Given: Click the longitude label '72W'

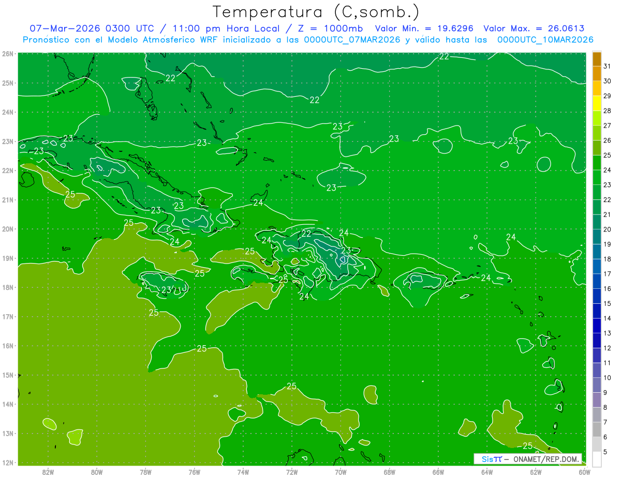Looking at the screenshot, I should pos(292,472).
